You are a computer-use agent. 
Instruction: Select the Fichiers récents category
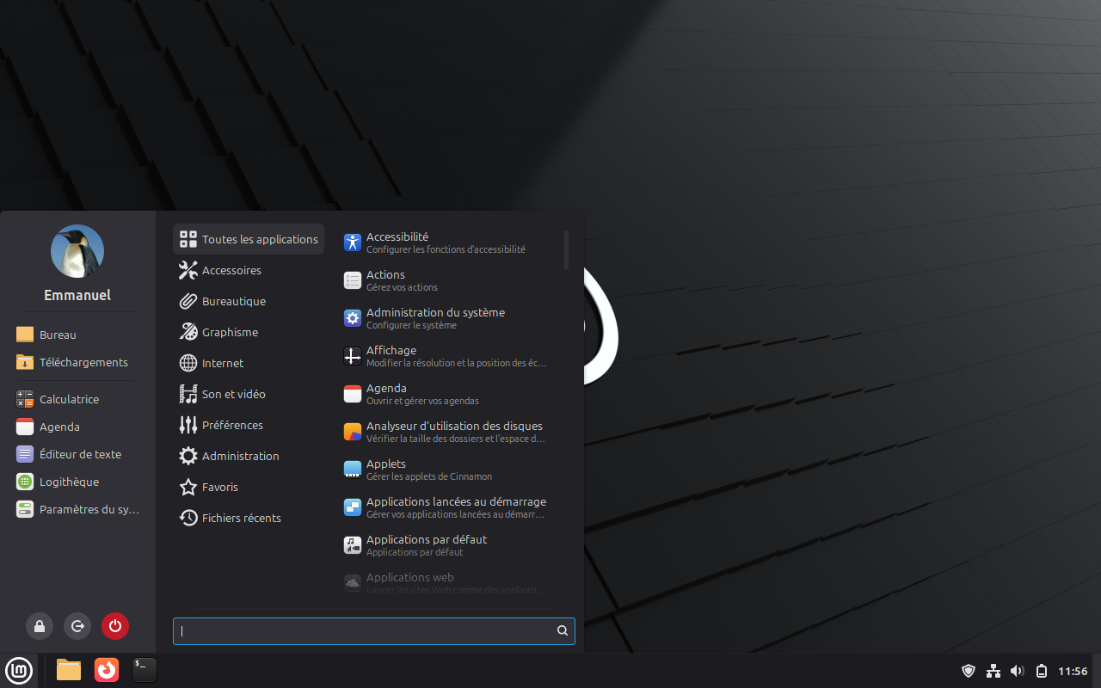point(249,518)
